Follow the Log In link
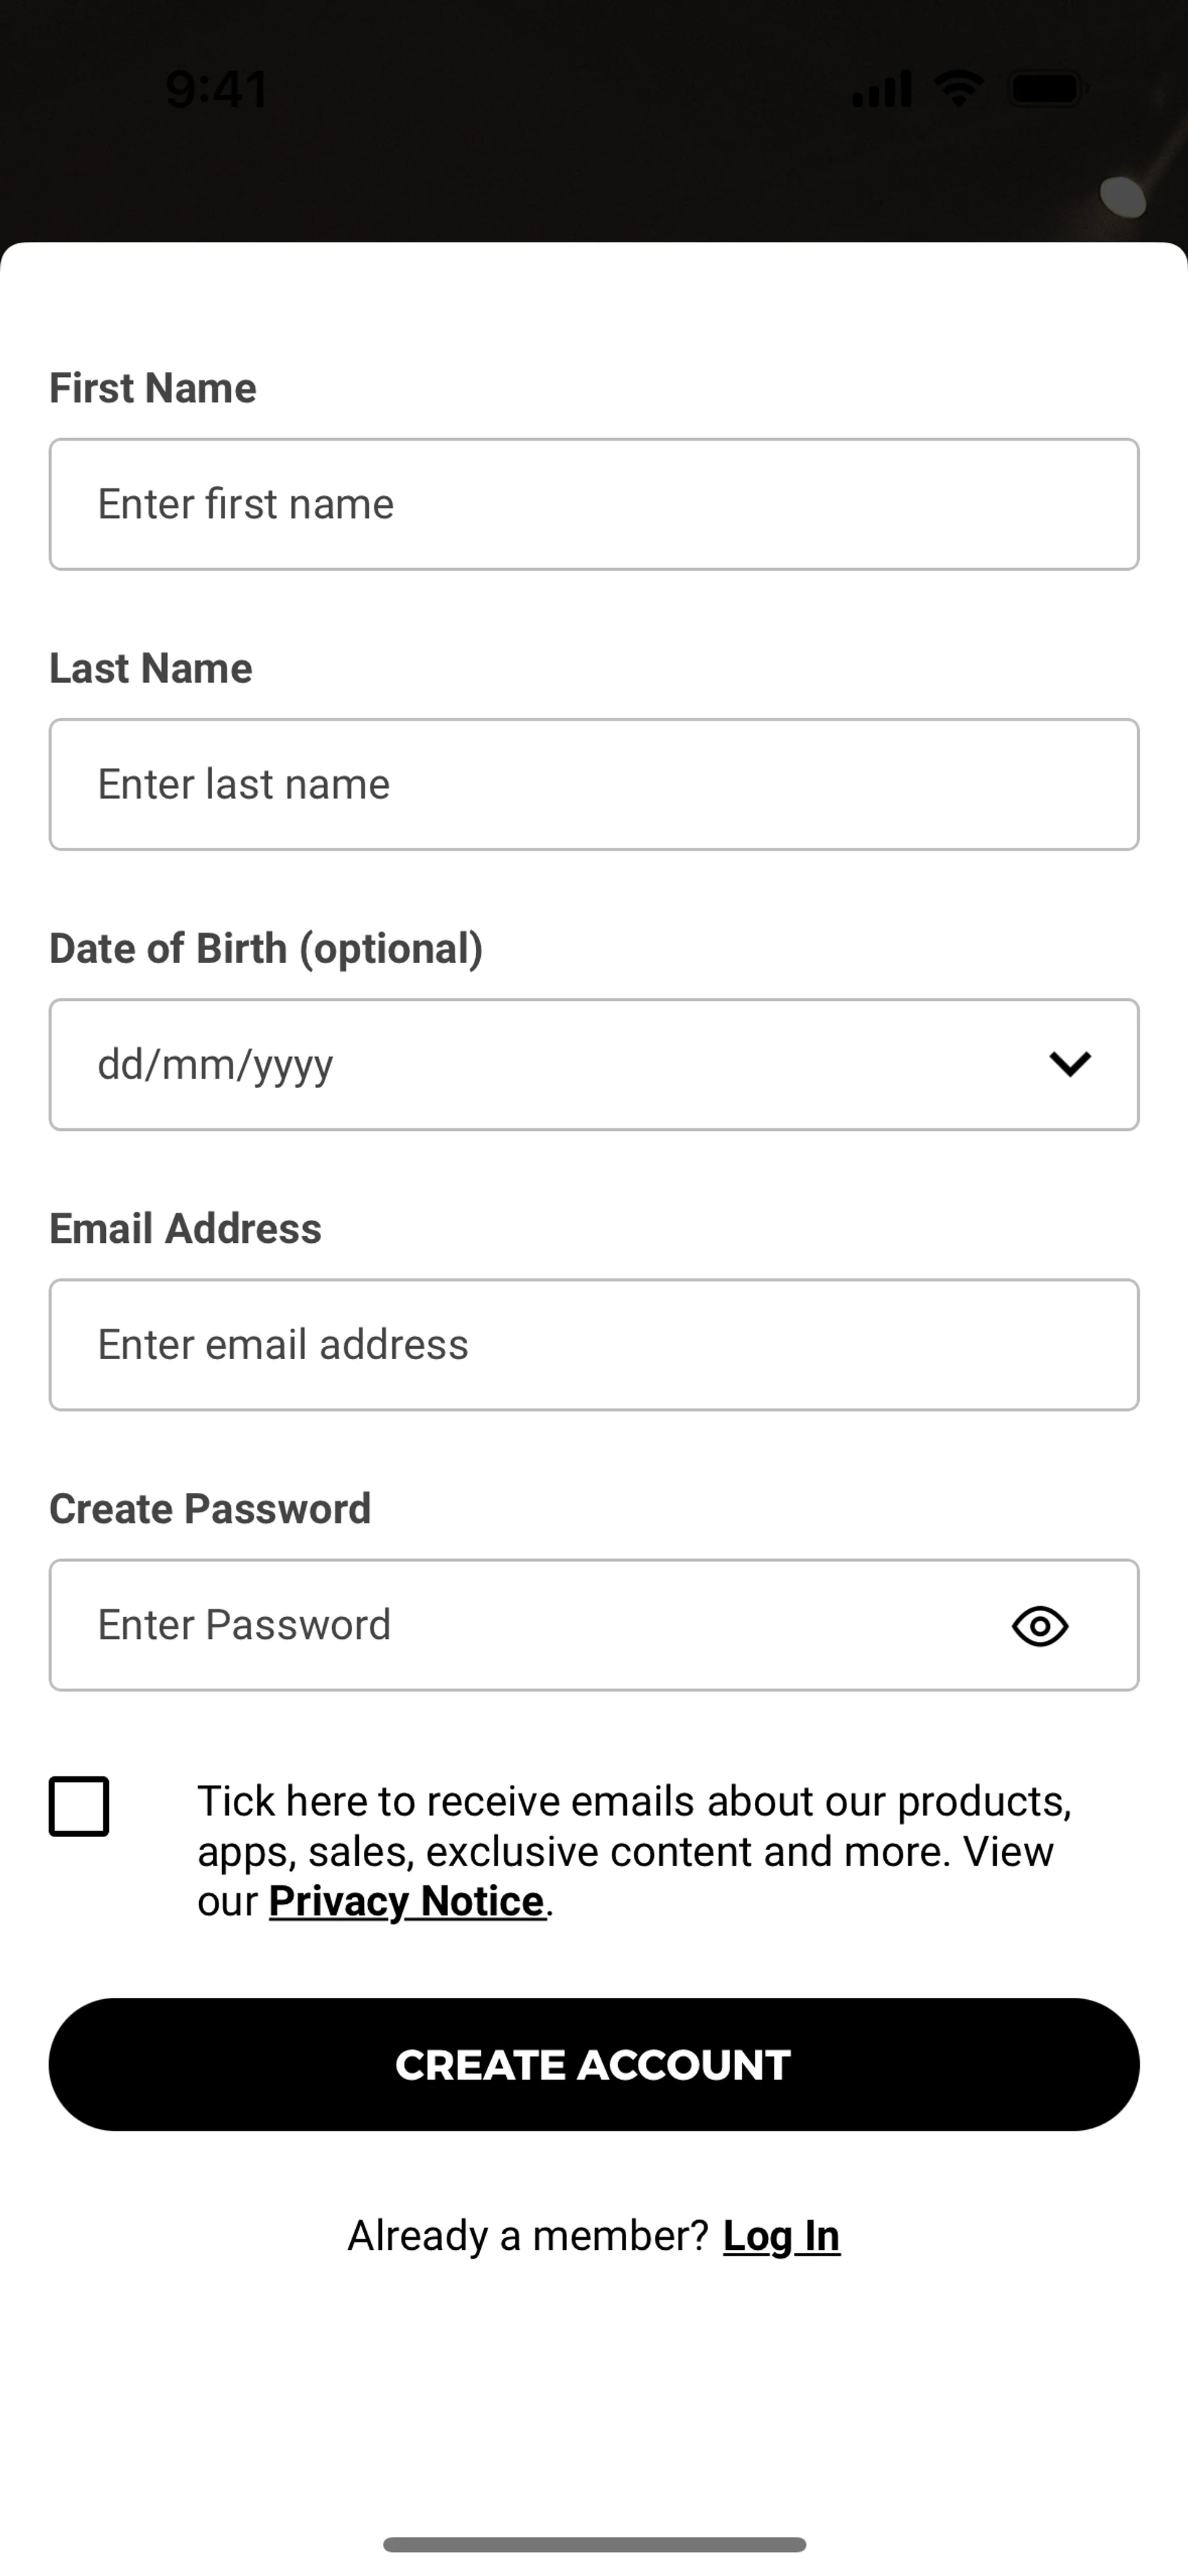Screen dimensions: 1188x2576 pyautogui.click(x=781, y=2236)
